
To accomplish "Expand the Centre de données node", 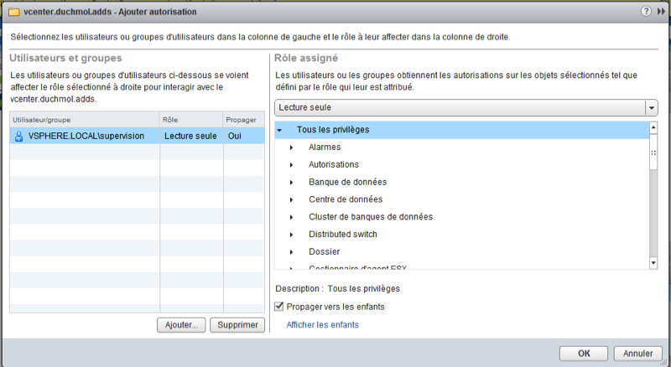I will click(291, 199).
